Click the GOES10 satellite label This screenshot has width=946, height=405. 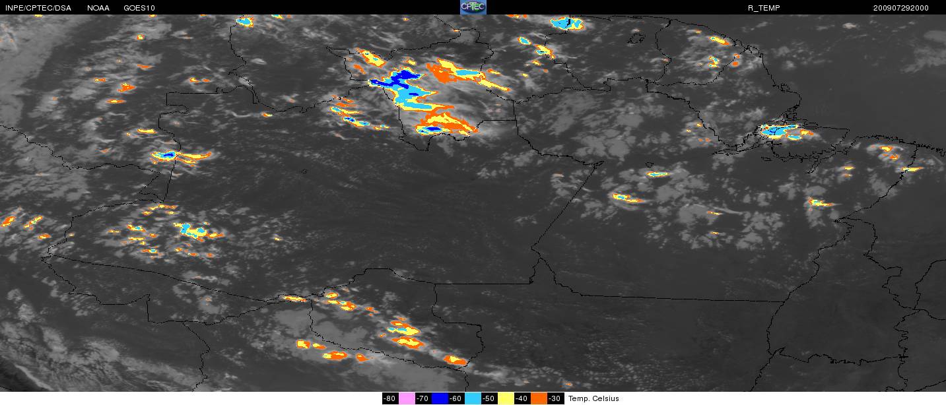[139, 8]
